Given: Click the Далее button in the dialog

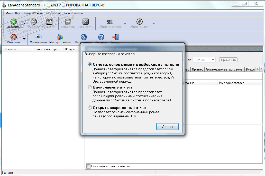Looking at the screenshot, I should tap(167, 127).
